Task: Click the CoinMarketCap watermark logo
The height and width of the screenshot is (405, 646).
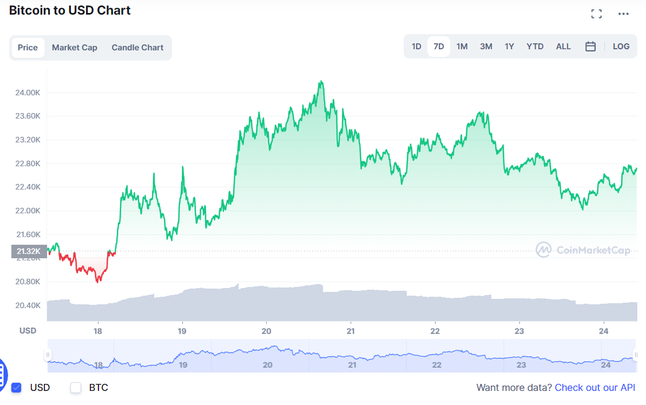Action: (x=545, y=250)
